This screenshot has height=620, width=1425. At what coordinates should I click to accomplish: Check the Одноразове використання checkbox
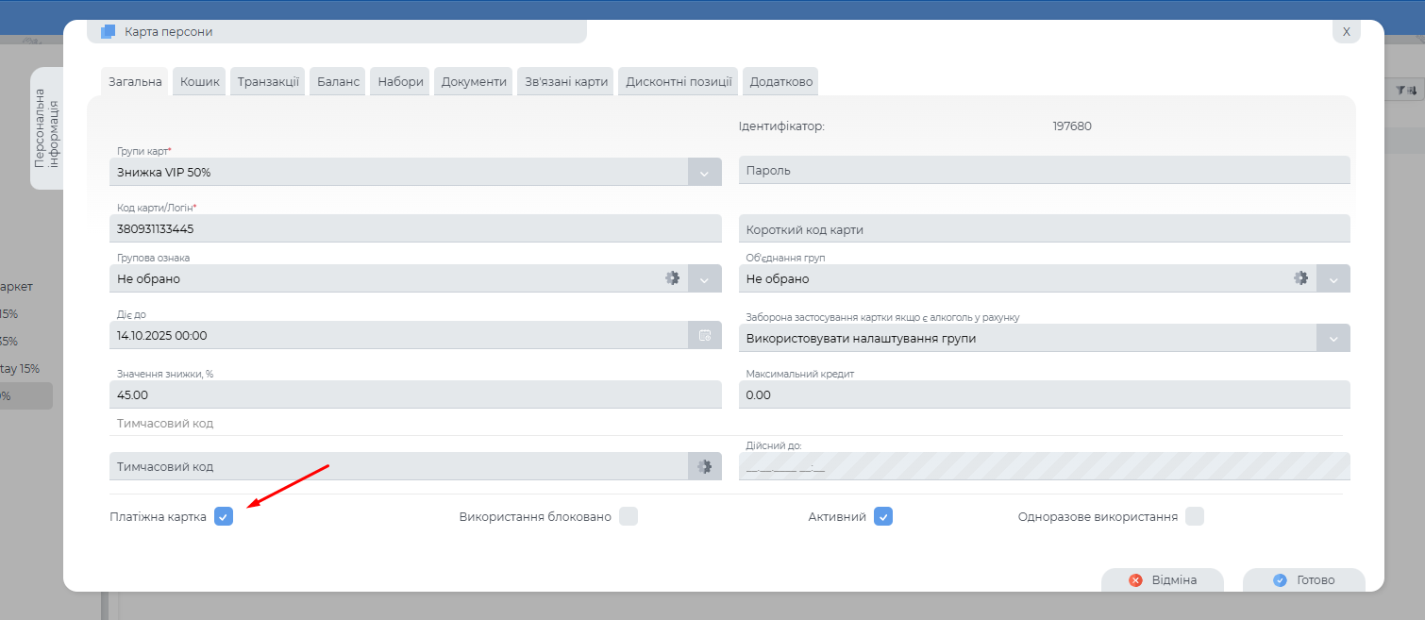click(x=1195, y=516)
